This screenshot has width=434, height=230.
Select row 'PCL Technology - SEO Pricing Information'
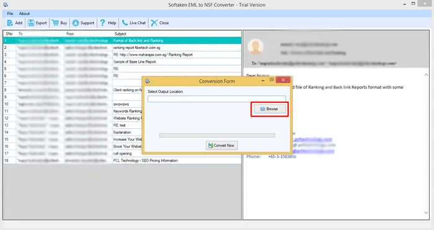(x=122, y=161)
